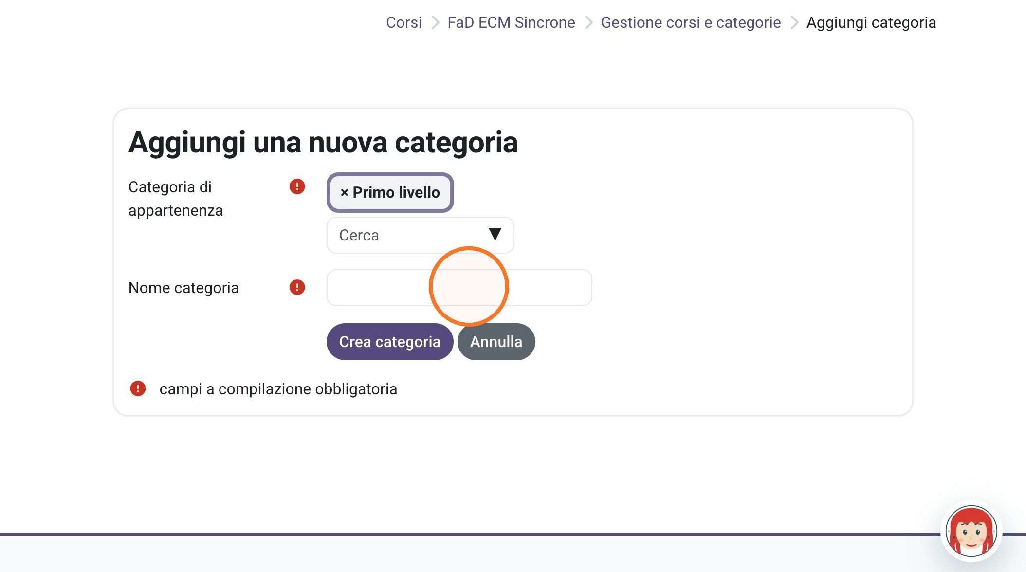Click the breadcrumb chevron before Aggiungi categoria

point(794,22)
